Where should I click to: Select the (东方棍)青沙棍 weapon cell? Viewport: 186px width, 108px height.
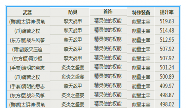[27, 59]
